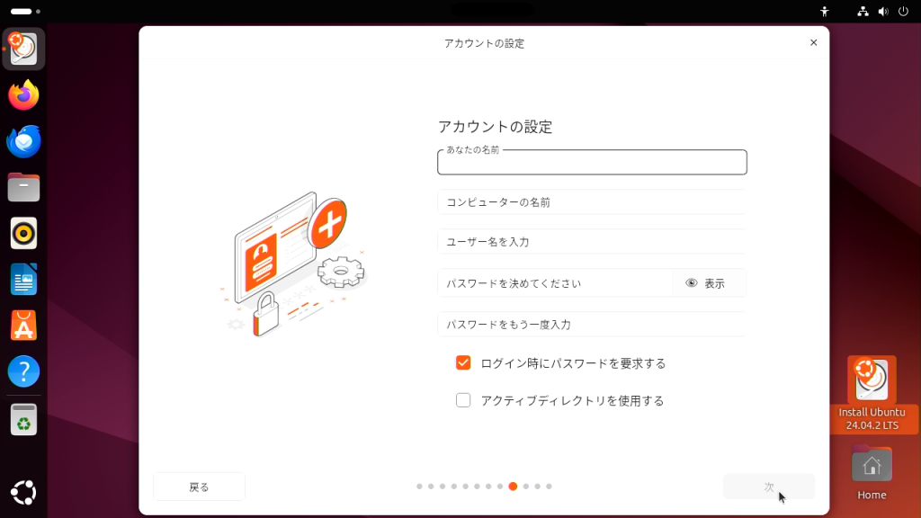The width and height of the screenshot is (921, 518).
Task: Open the Trash in the dock
Action: (x=23, y=419)
